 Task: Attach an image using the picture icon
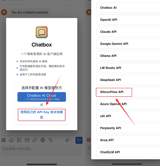click(19, 140)
